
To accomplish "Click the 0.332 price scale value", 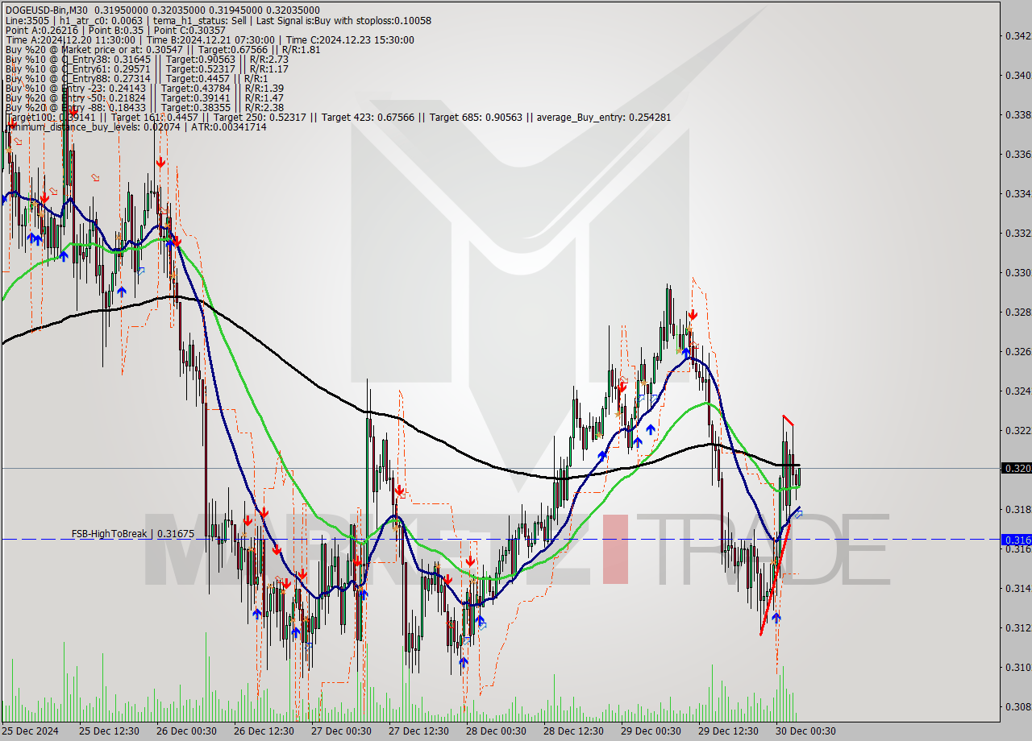I will 1017,233.
